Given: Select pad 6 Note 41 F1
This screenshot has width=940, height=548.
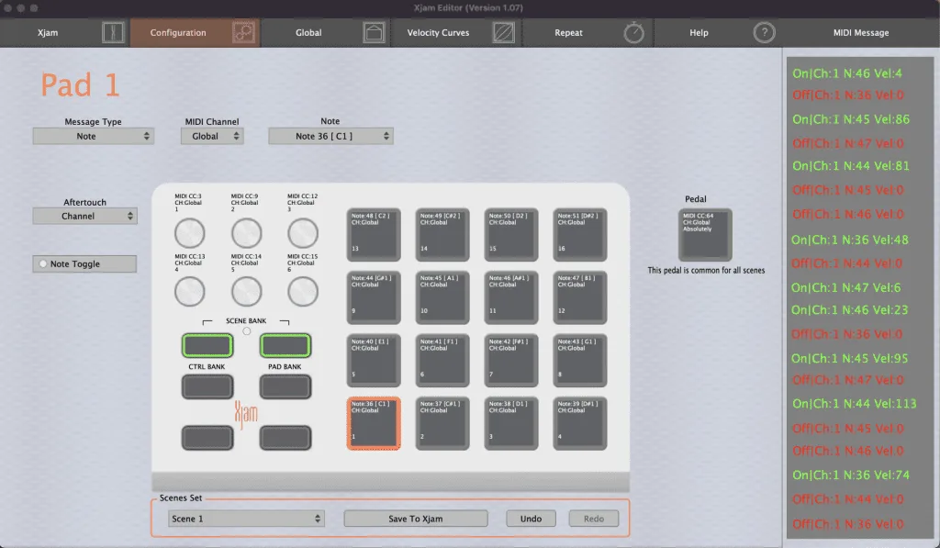Looking at the screenshot, I should 442,361.
